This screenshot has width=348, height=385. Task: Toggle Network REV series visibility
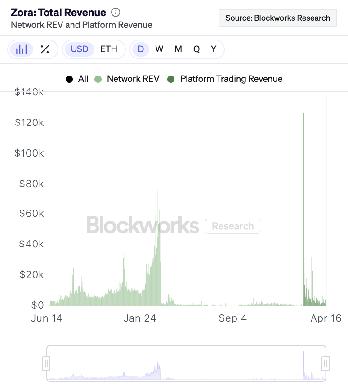click(133, 79)
